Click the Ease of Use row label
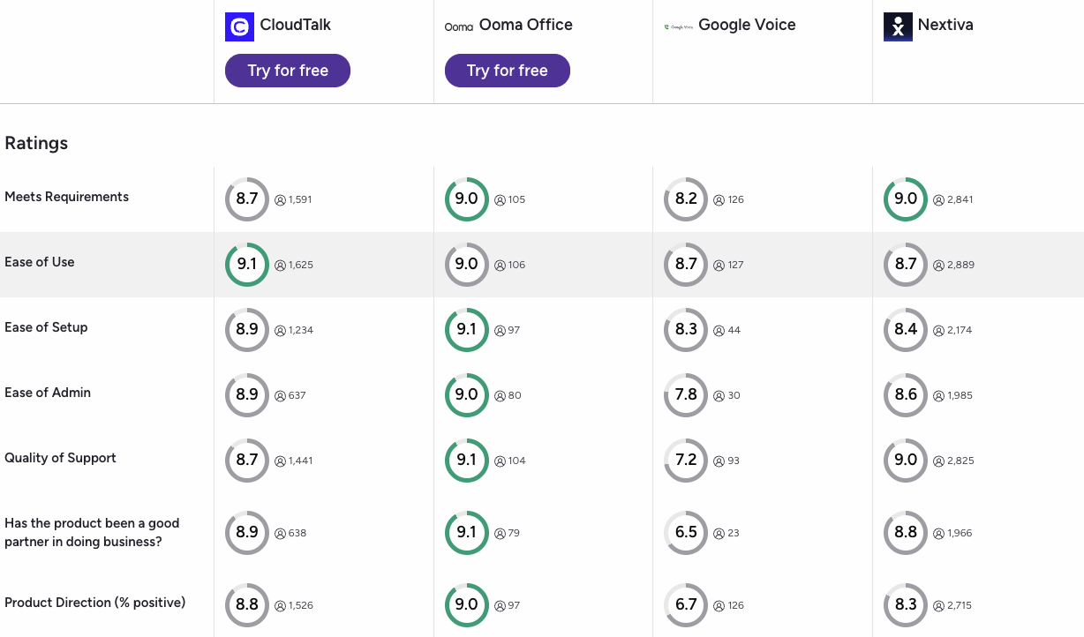 40,262
